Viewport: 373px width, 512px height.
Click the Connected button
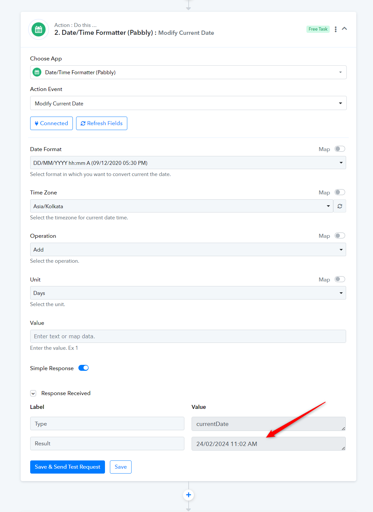(52, 123)
